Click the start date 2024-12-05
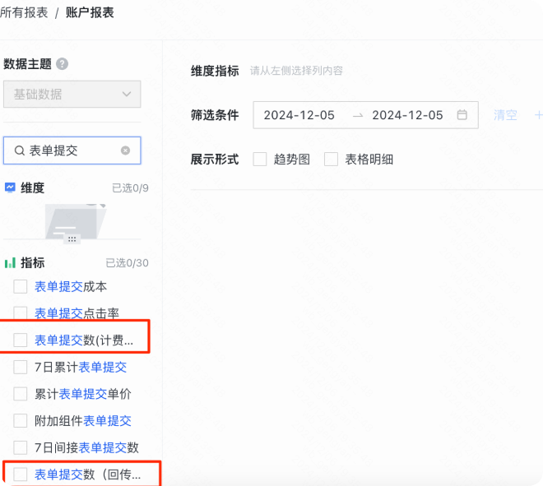 pyautogui.click(x=299, y=115)
